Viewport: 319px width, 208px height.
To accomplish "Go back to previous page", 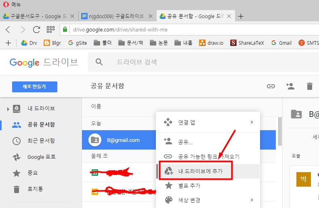I will pos(8,30).
